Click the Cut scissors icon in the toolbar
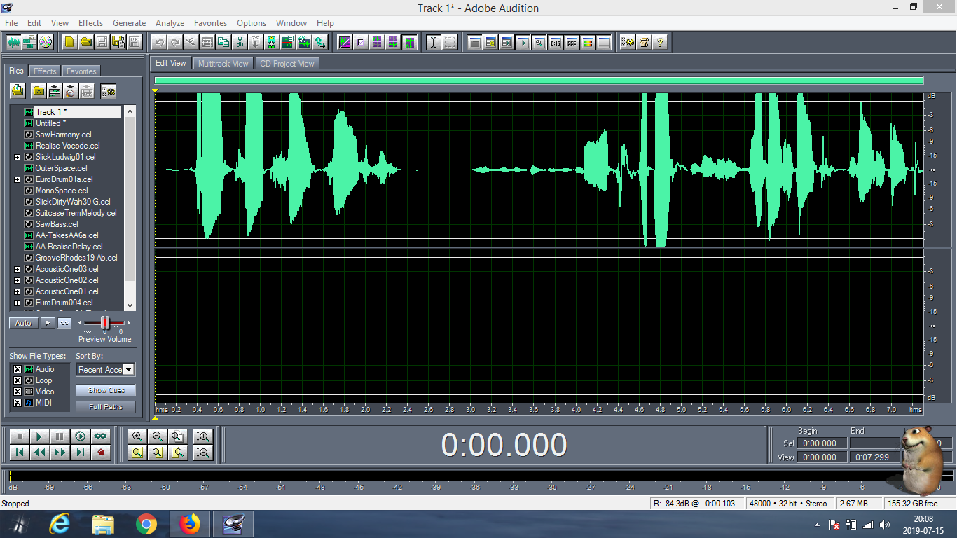 coord(240,42)
